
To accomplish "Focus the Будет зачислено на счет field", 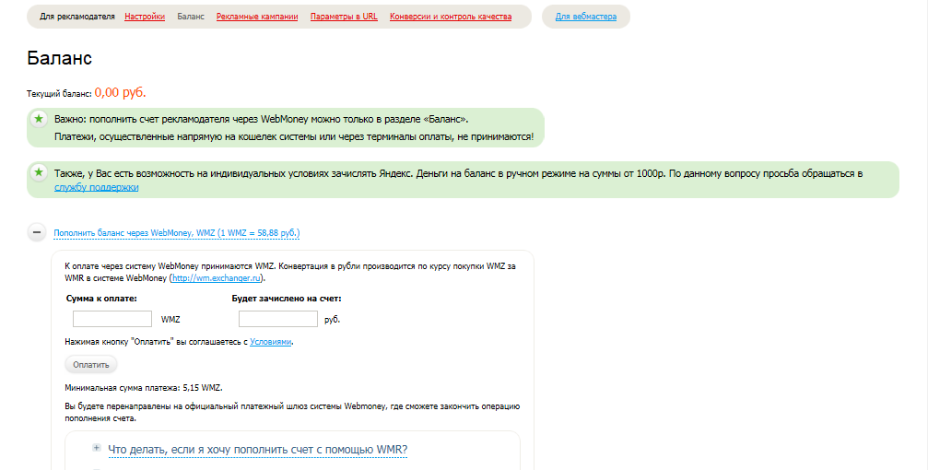I will click(278, 319).
